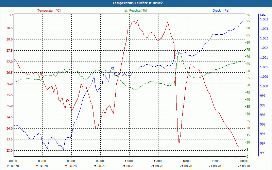Click the '40' value on humidity axis
Viewport: 272px width, 170px height.
point(248,100)
